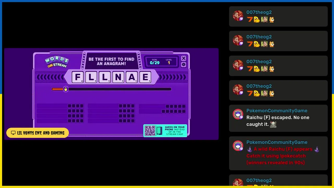Open 007theog2 username in the topmost chat message
This screenshot has height=188, width=334.
259,12
